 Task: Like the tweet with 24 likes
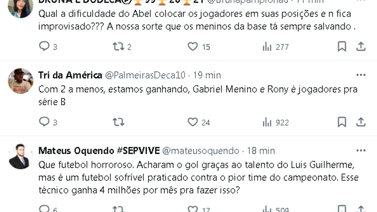click(x=193, y=122)
